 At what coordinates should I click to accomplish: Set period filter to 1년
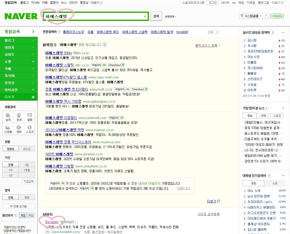[11, 175]
